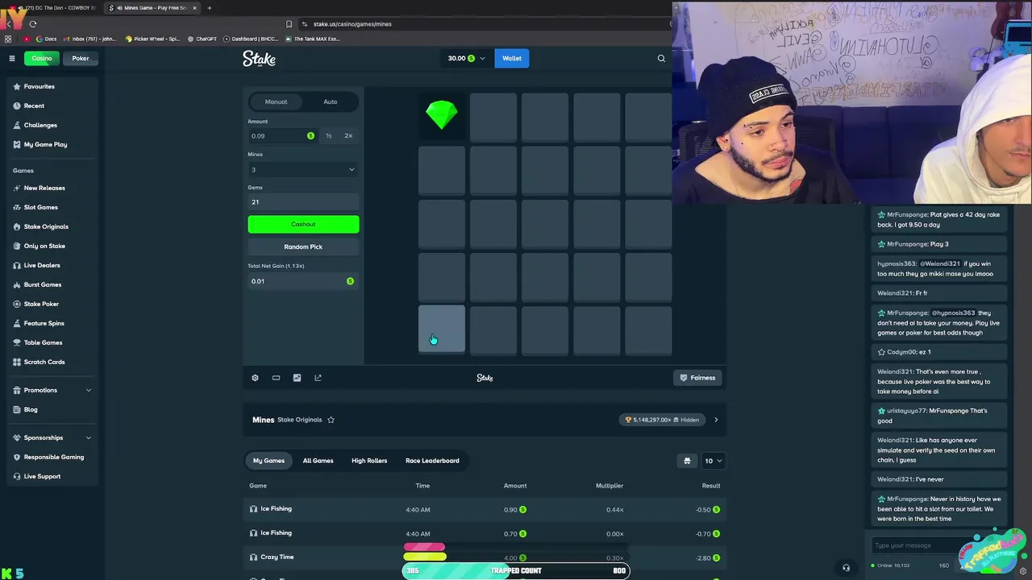
Task: Click the Stake logo in header
Action: pyautogui.click(x=259, y=58)
